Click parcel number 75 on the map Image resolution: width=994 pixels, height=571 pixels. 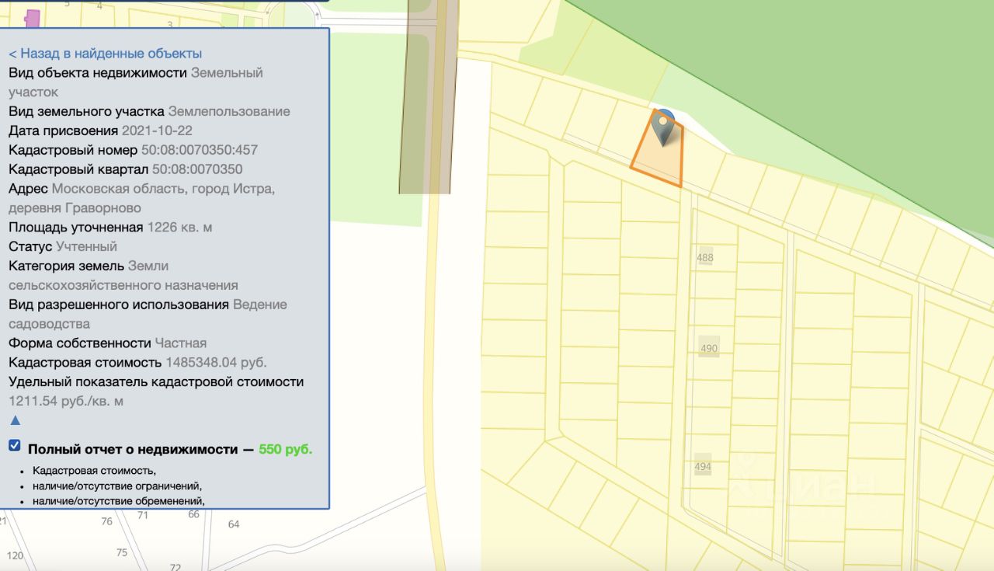122,553
